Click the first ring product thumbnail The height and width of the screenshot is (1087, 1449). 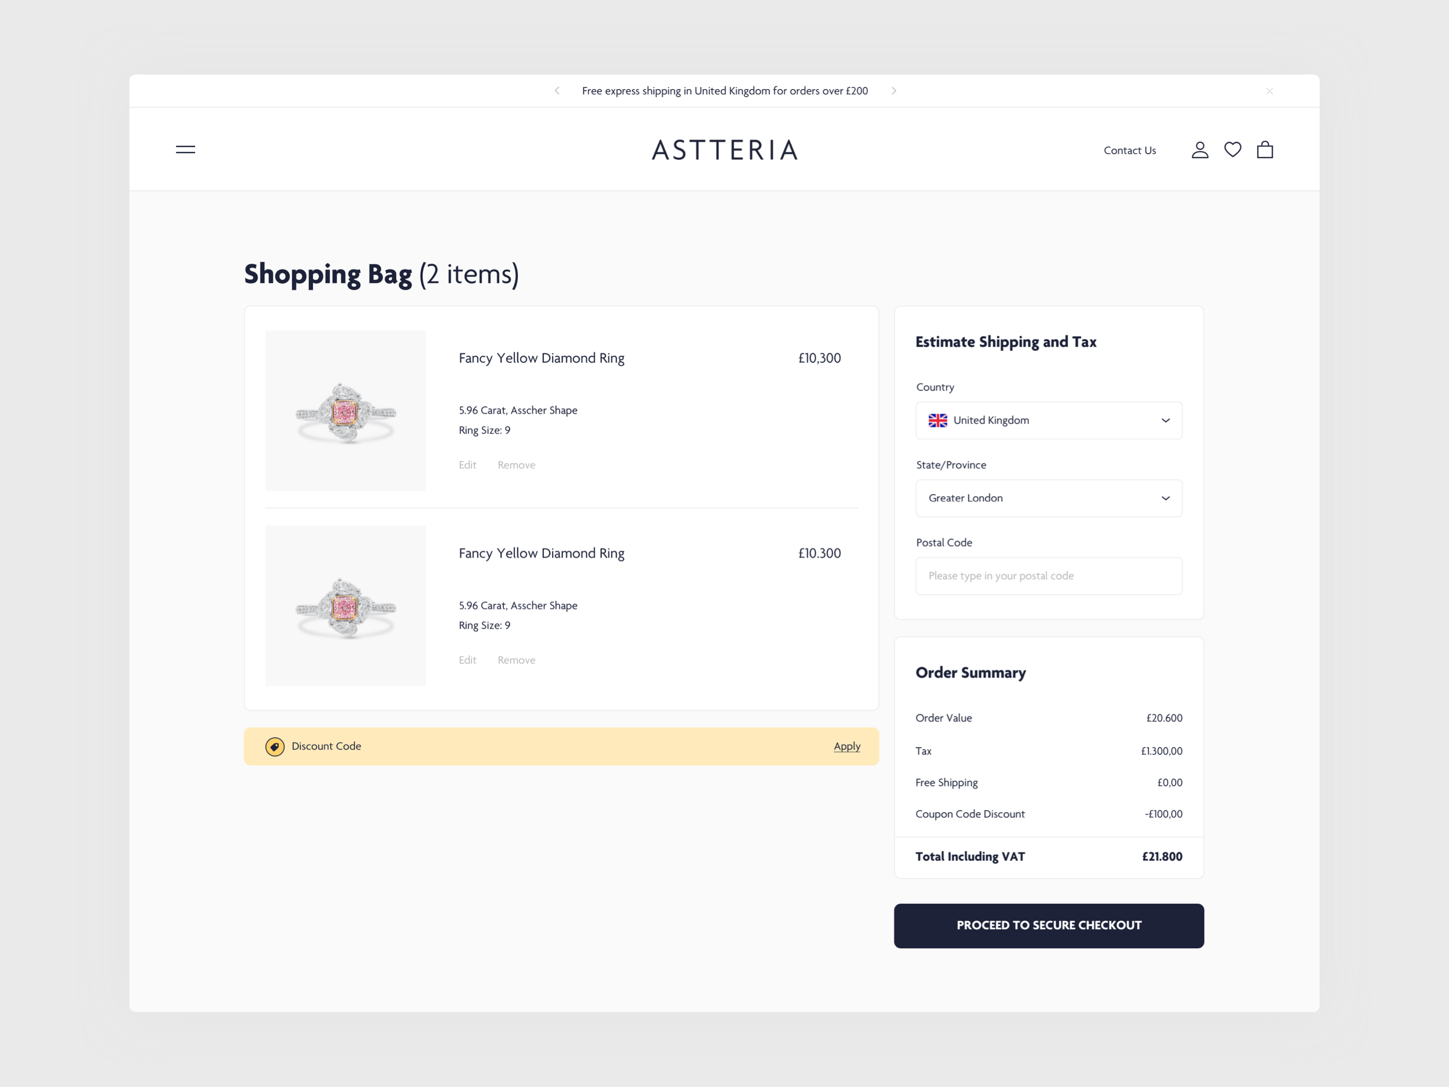pos(345,410)
